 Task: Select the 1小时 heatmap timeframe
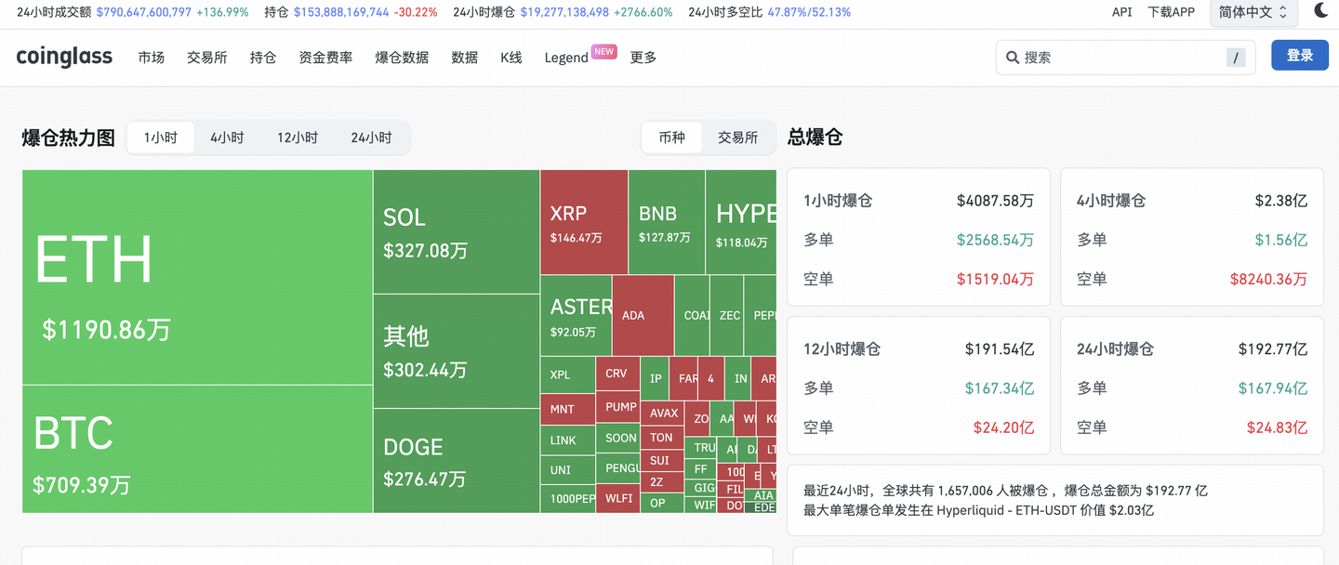160,138
